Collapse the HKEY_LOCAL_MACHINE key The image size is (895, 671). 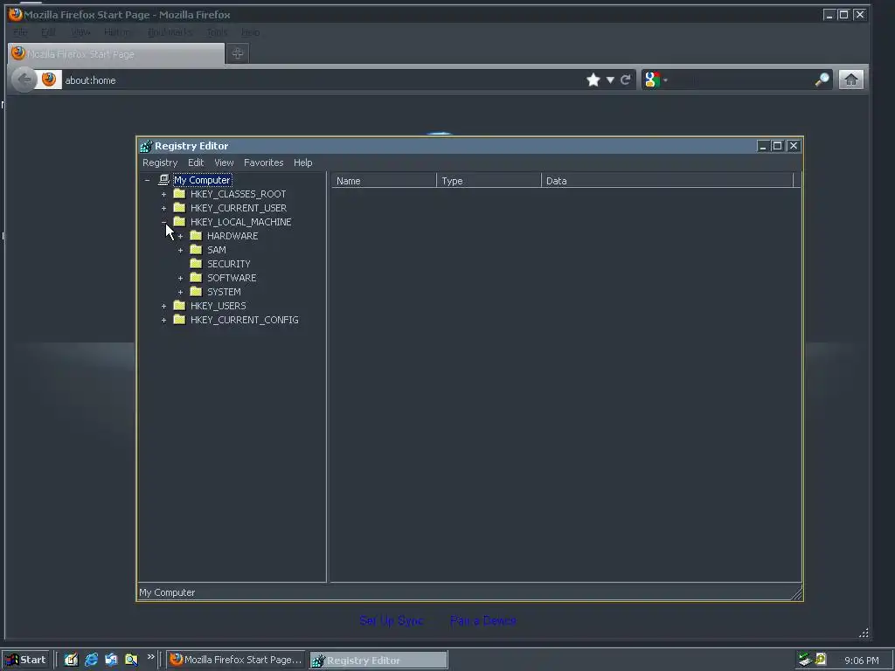click(x=163, y=222)
